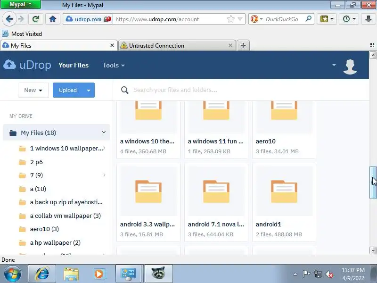This screenshot has height=283, width=377.
Task: Open a back up zip of ayehosti... folder
Action: [x=66, y=202]
